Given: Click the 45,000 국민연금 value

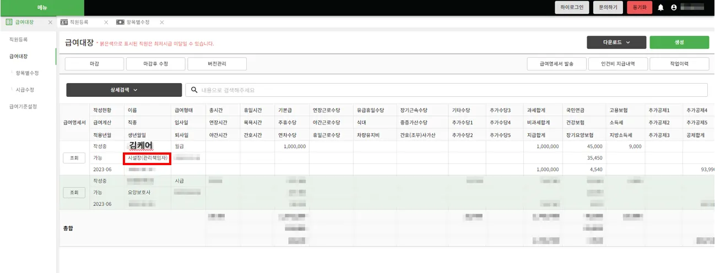Looking at the screenshot, I should (594, 146).
